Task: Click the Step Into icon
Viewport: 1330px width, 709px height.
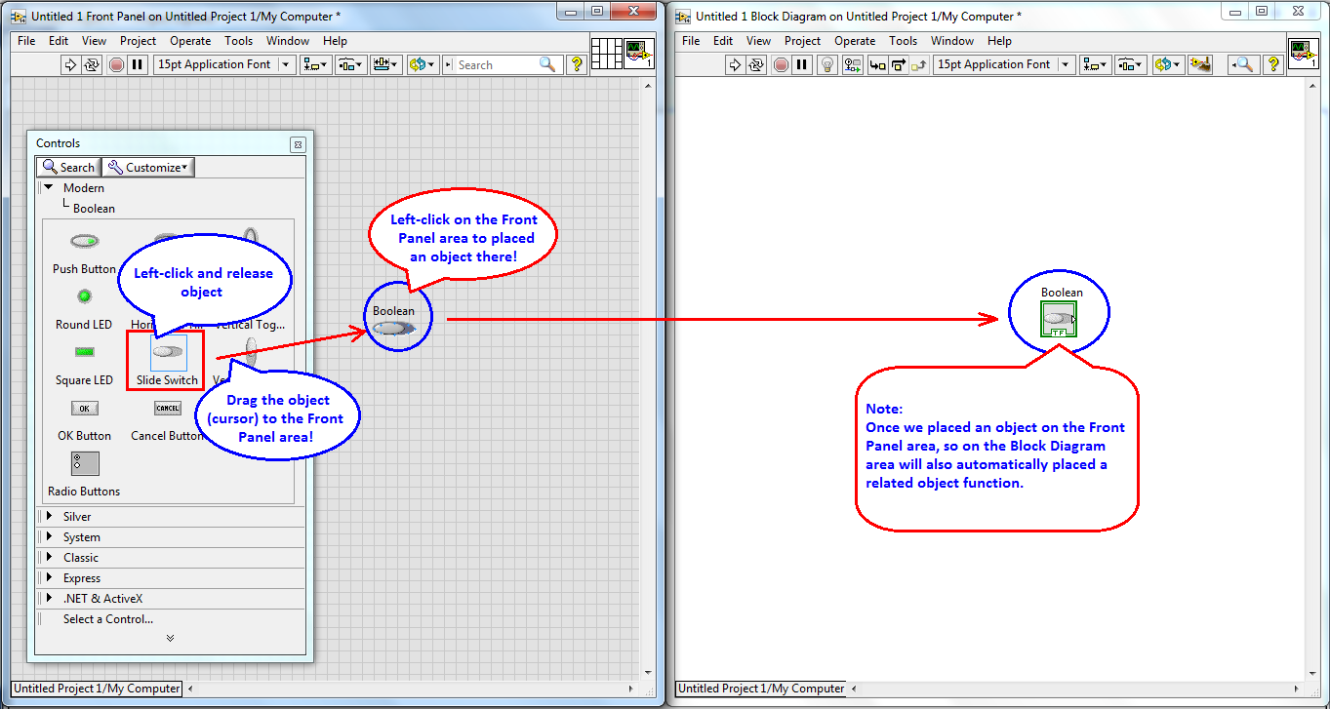Action: coord(877,64)
